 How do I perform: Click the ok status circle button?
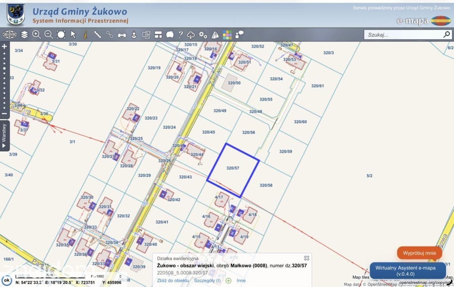[6, 281]
